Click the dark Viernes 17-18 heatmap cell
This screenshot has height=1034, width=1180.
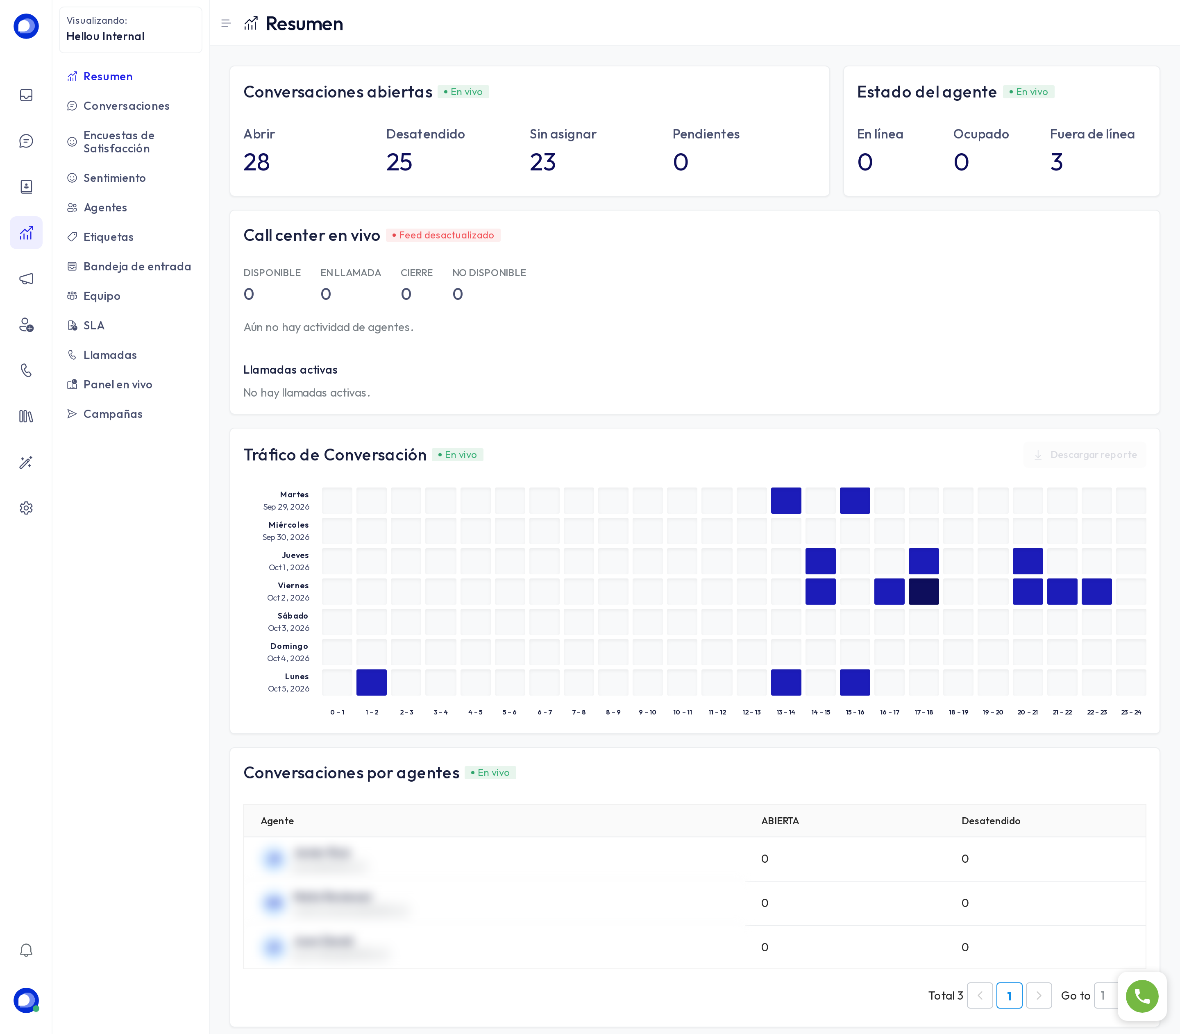pyautogui.click(x=924, y=592)
